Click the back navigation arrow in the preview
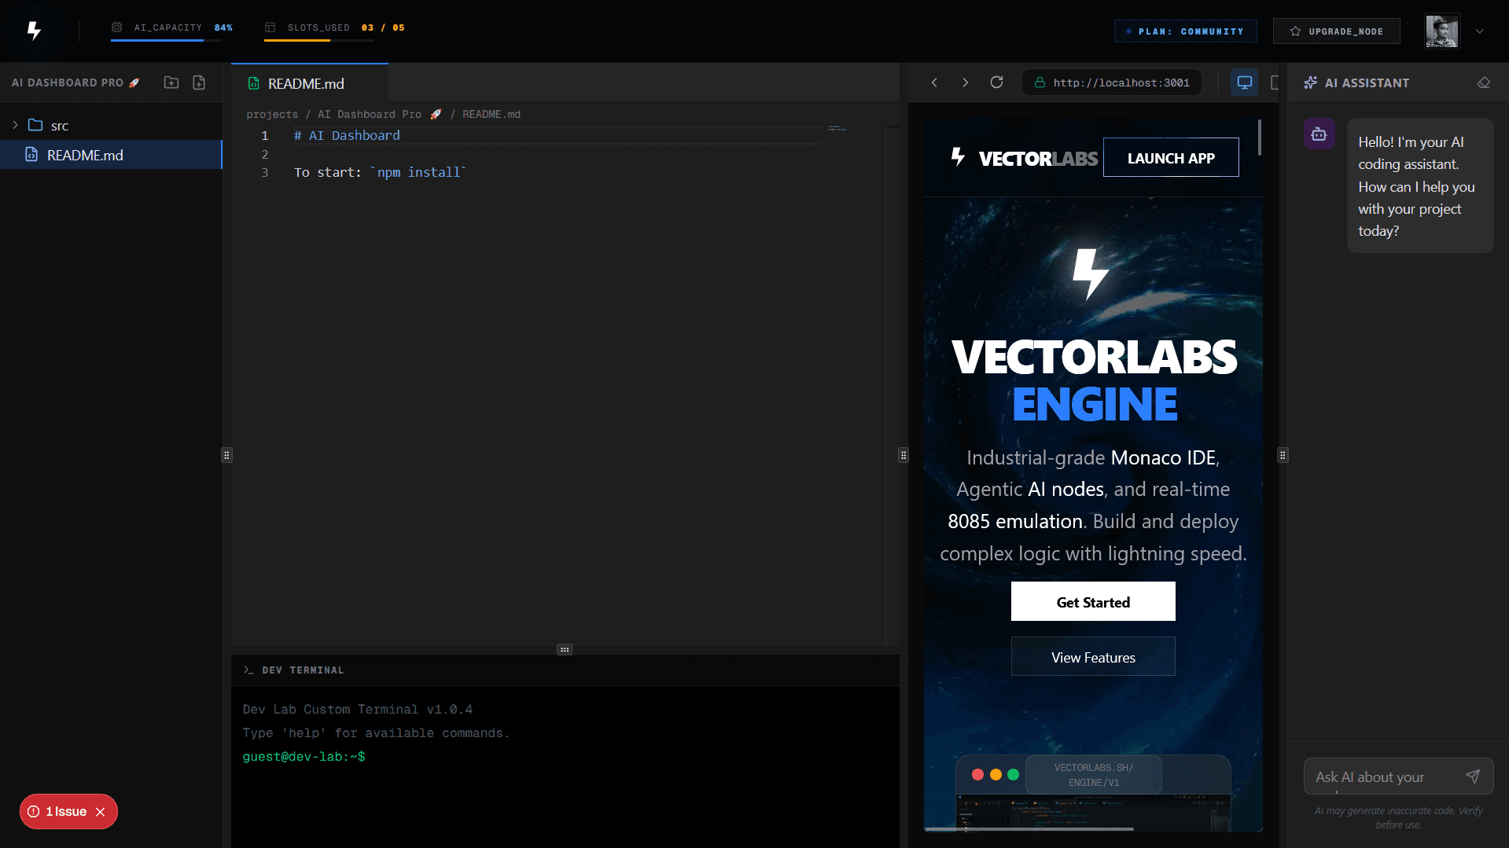Image resolution: width=1509 pixels, height=848 pixels. [x=934, y=82]
